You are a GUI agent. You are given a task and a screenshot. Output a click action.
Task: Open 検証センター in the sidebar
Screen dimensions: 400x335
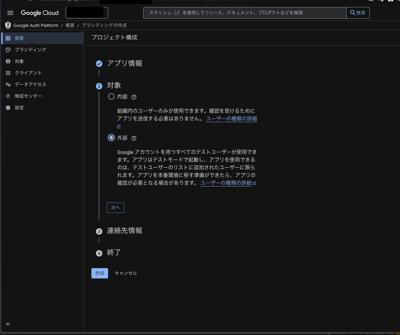28,96
